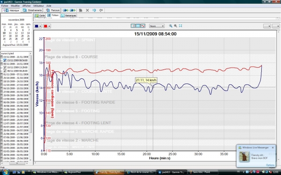Select activity 08/11/2009 09:28:00
This screenshot has width=281, height=175.
(x=17, y=71)
